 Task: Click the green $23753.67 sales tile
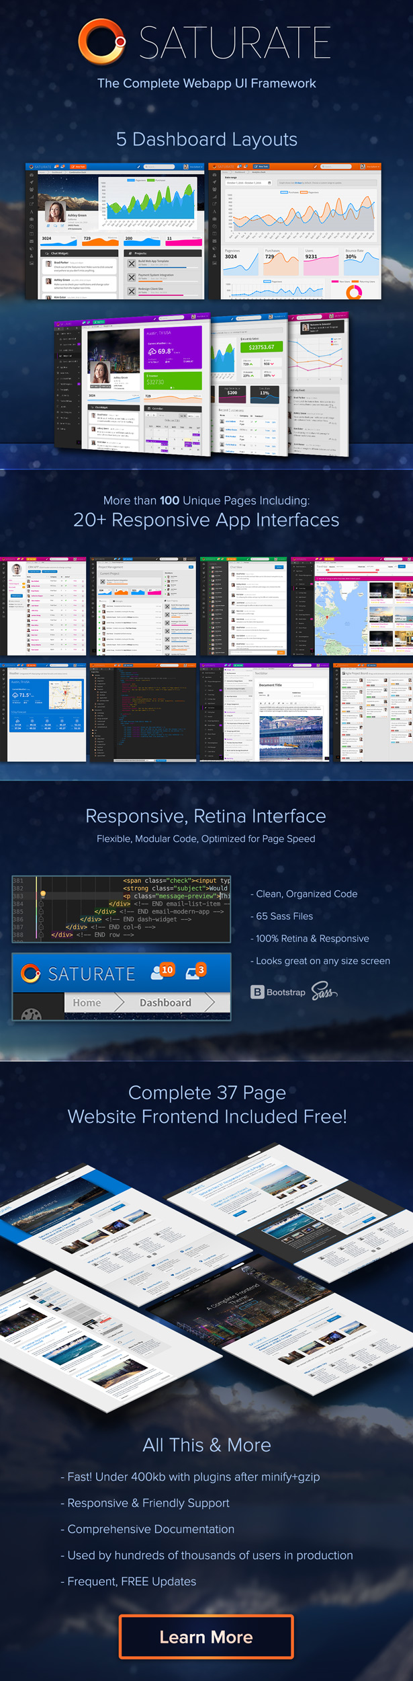click(x=261, y=346)
